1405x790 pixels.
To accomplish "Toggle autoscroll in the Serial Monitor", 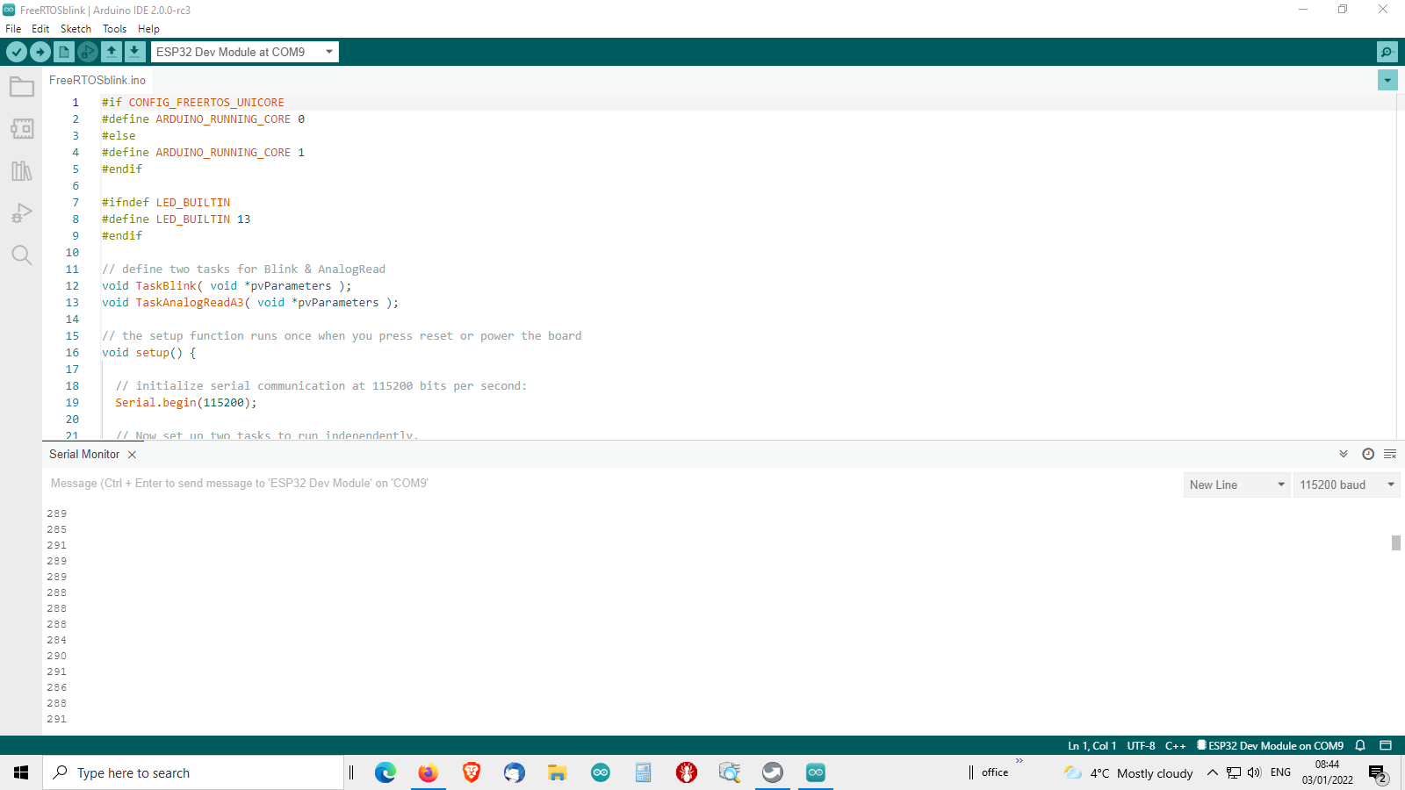I will pos(1344,454).
